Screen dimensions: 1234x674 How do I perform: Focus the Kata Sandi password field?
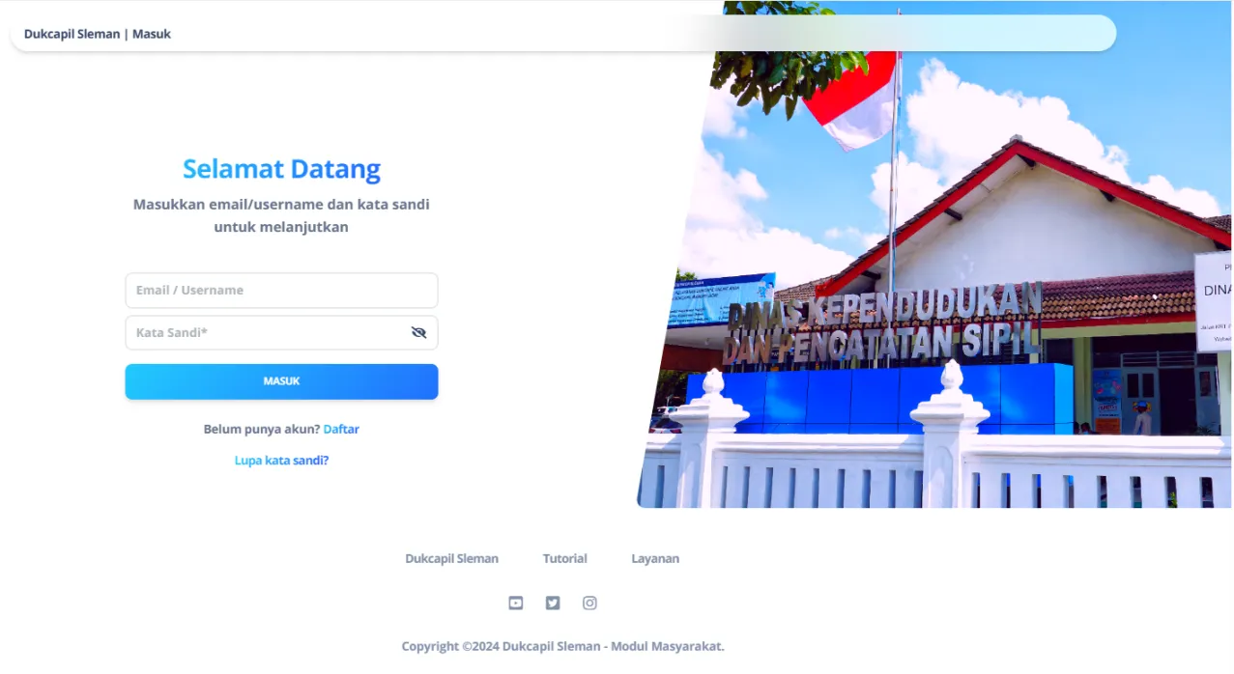point(261,332)
